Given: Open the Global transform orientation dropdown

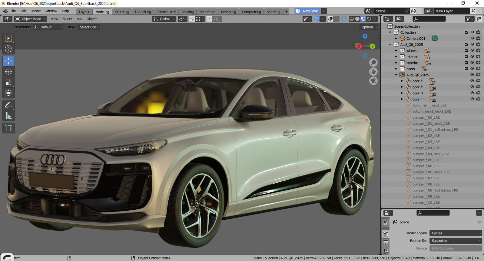Looking at the screenshot, I should coord(164,19).
